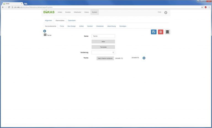Screen dimensions: 212x128
Task: Click into the Sortierung number field
Action: click(x=103, y=52)
